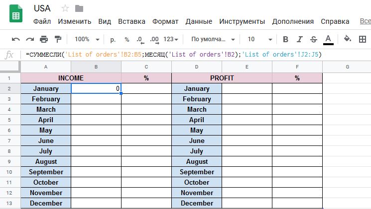
Task: Click the % header in column F
Action: point(297,78)
